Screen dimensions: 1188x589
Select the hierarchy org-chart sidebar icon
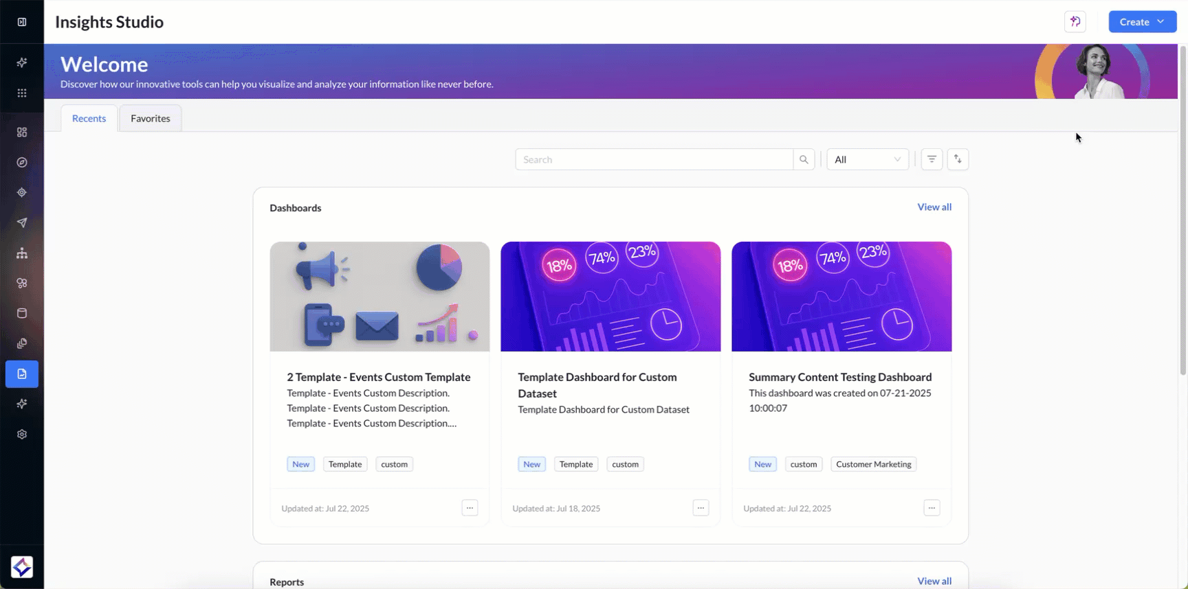point(22,253)
